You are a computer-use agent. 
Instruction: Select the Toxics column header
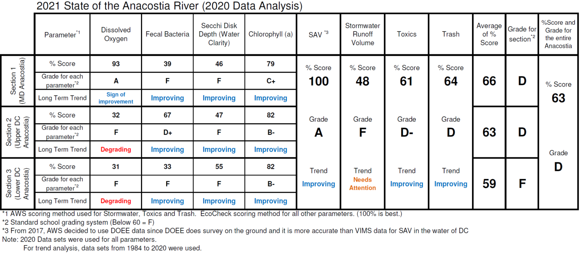tap(406, 34)
